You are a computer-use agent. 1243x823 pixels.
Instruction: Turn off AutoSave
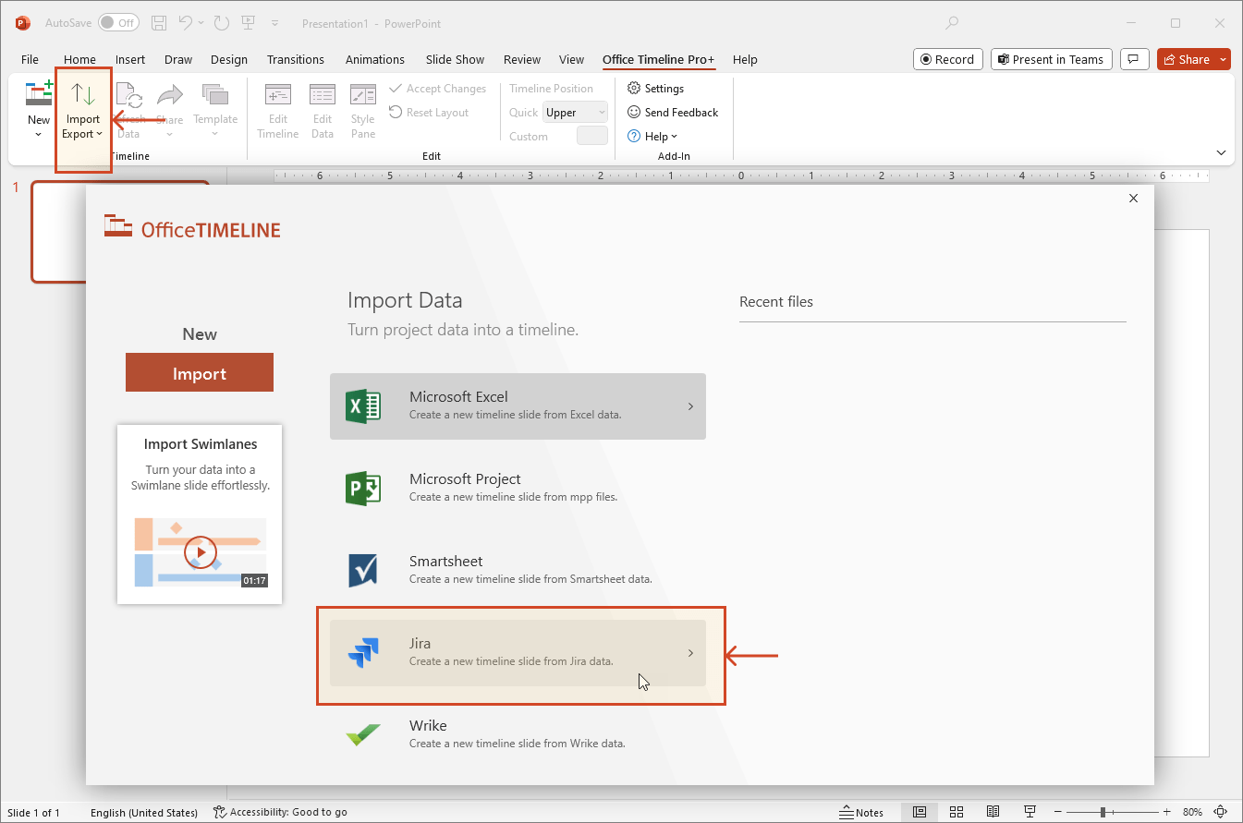(118, 23)
